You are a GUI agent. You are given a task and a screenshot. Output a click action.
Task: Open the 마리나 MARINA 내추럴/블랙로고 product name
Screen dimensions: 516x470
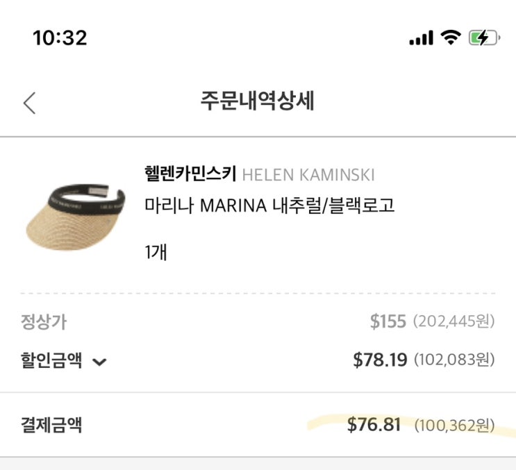[x=269, y=205]
